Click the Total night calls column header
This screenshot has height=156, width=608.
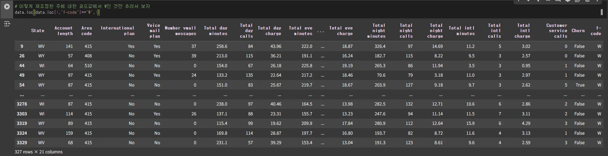coord(406,30)
